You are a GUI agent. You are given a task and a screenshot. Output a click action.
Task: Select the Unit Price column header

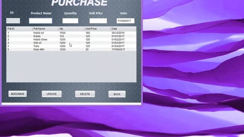97,29
